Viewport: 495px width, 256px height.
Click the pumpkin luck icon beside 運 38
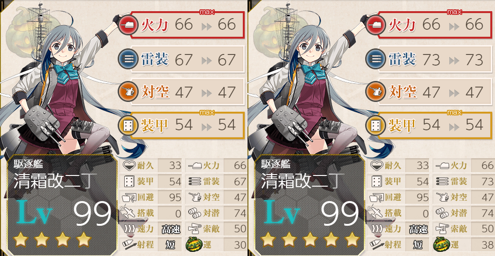pos(441,244)
